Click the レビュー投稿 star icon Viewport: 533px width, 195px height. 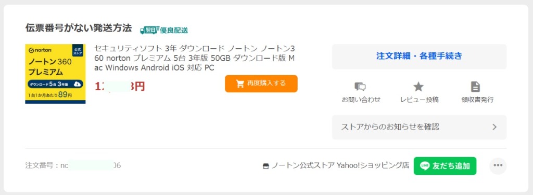pyautogui.click(x=418, y=87)
